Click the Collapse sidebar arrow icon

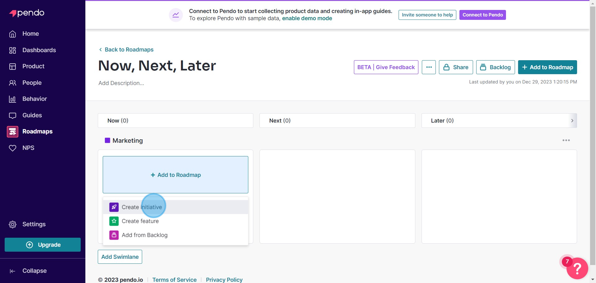tap(12, 271)
